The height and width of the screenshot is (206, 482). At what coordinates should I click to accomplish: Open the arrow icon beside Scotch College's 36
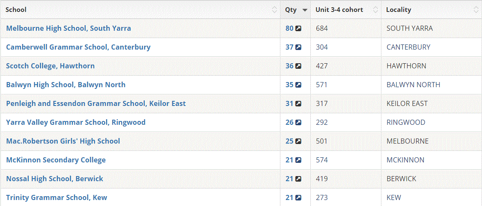click(x=298, y=66)
